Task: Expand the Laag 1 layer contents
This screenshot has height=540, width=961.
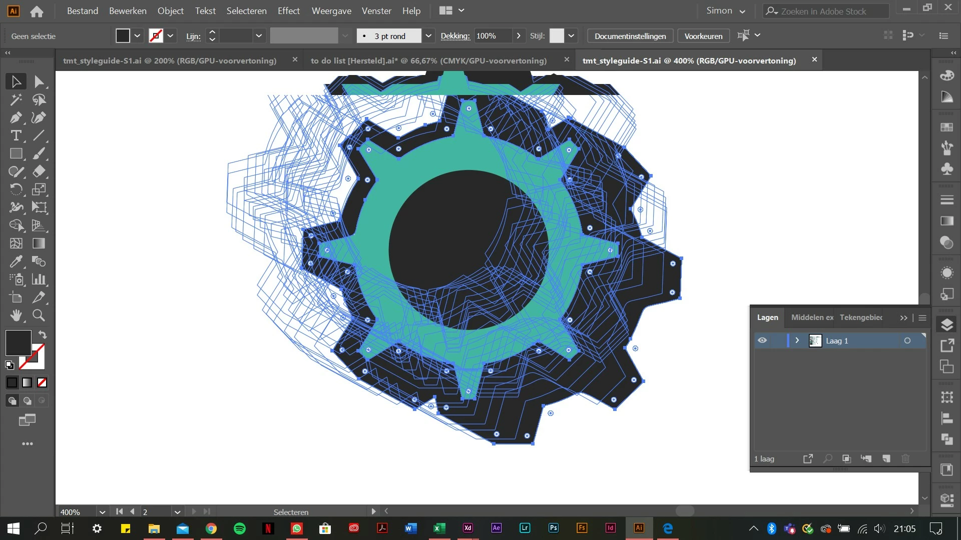Action: (797, 340)
